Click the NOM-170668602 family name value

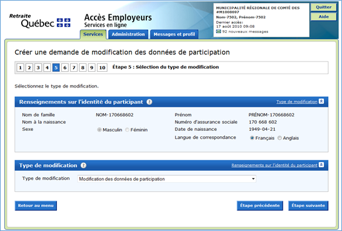pyautogui.click(x=115, y=115)
